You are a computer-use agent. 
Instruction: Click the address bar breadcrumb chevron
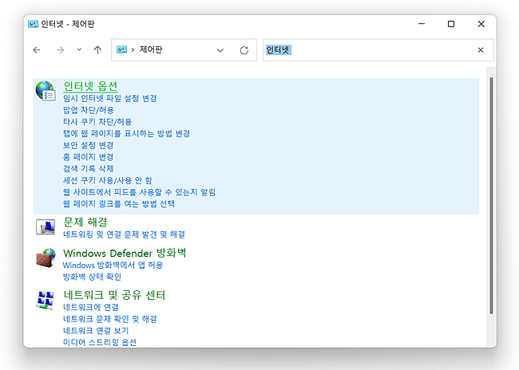coord(133,49)
